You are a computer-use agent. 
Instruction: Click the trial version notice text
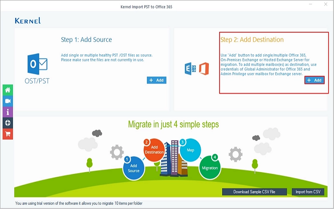click(79, 203)
